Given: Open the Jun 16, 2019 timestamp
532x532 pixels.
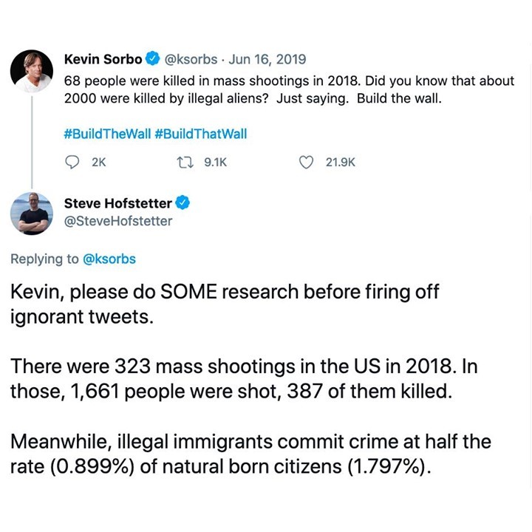Looking at the screenshot, I should pyautogui.click(x=267, y=59).
